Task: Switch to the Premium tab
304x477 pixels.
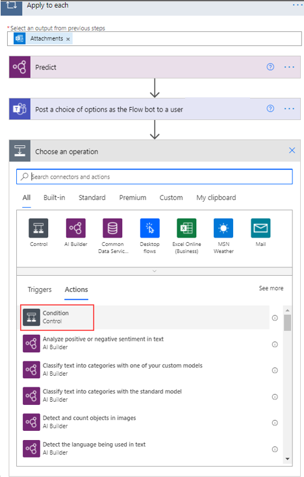Action: tap(133, 198)
